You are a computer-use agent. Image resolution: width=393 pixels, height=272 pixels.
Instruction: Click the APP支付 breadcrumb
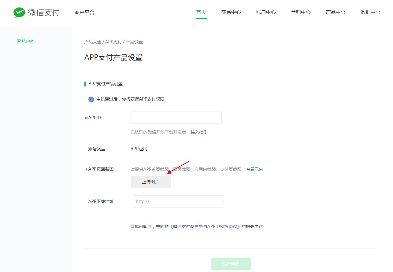pyautogui.click(x=113, y=42)
